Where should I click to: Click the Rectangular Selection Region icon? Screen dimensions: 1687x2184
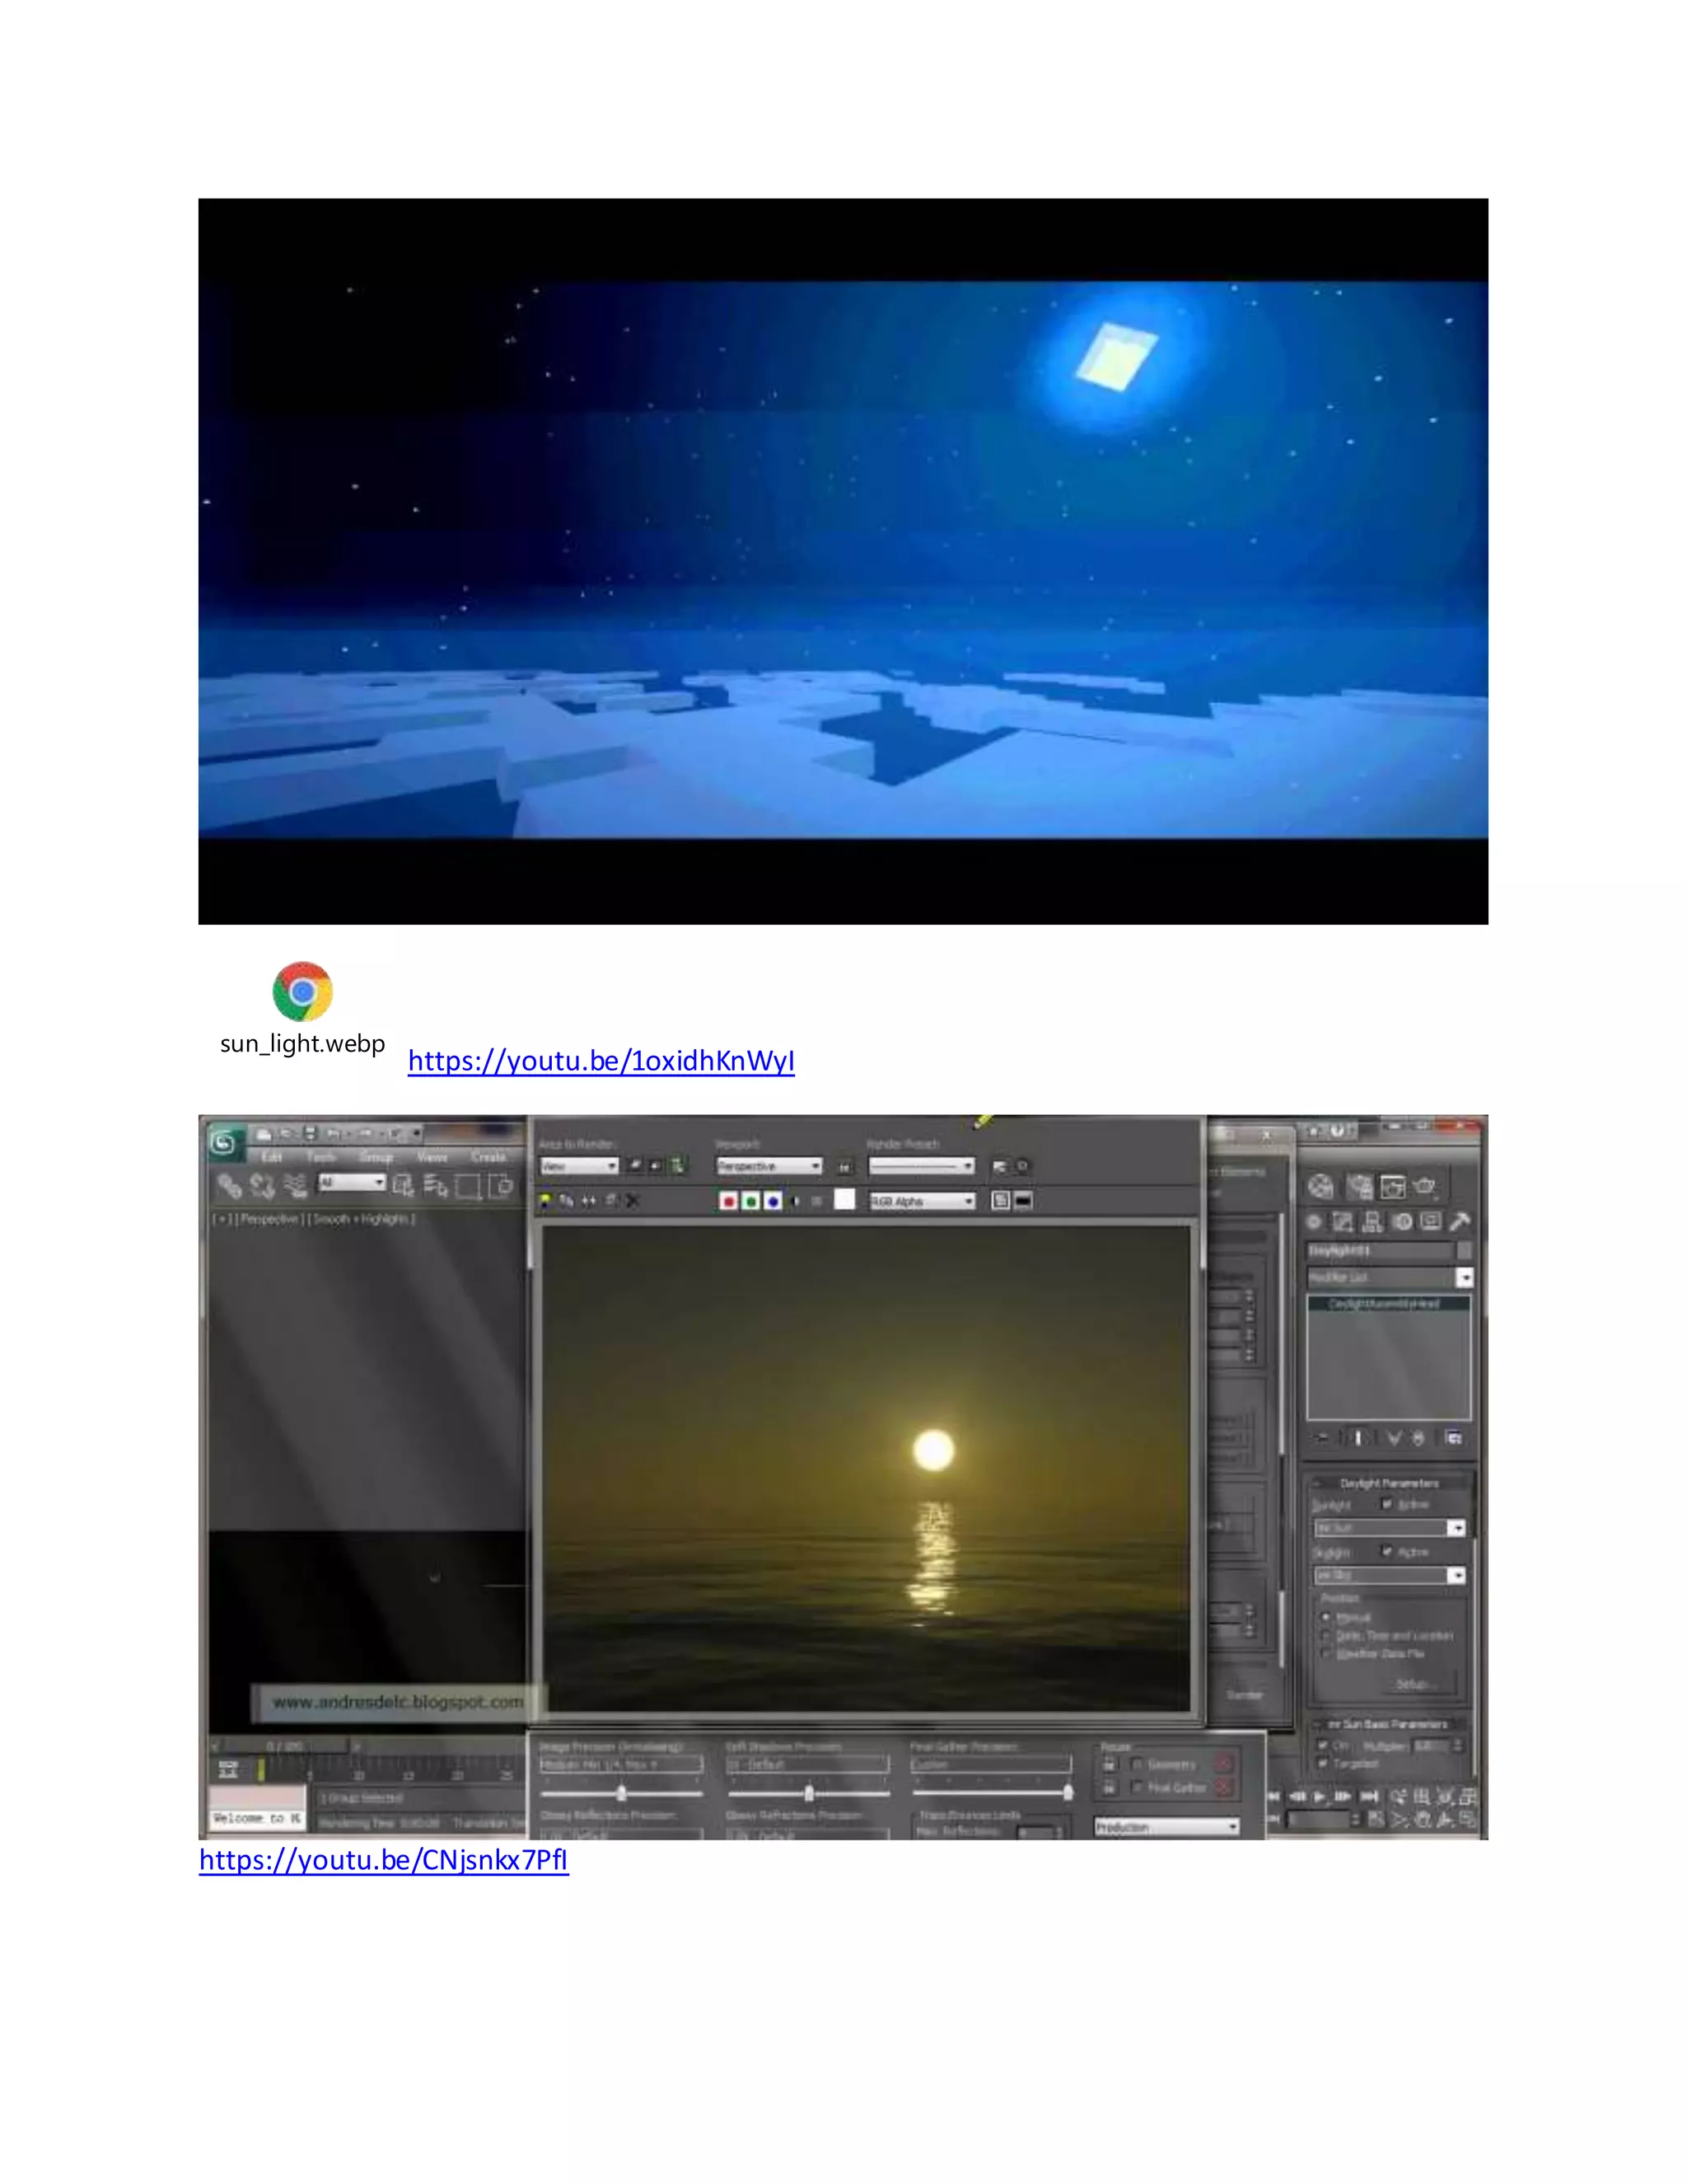click(468, 1186)
